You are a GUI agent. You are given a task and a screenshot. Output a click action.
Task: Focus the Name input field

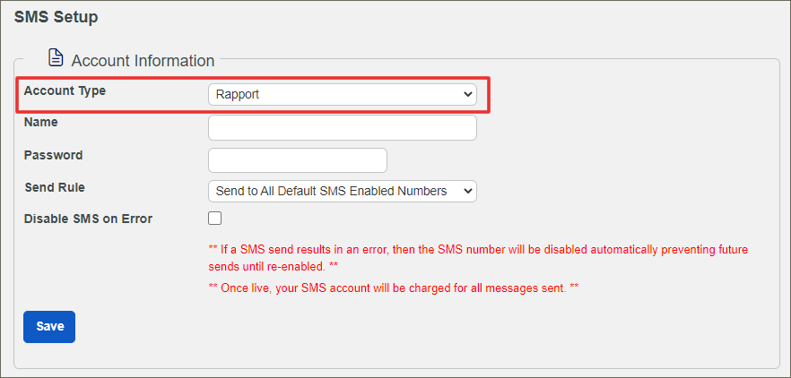pos(342,128)
